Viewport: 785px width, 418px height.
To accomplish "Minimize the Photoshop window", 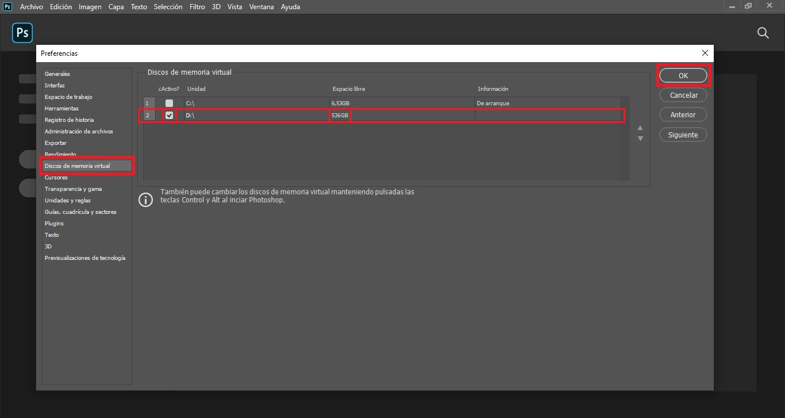I will click(733, 6).
